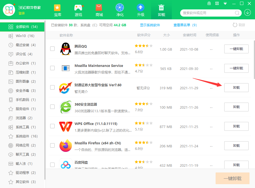Select 压缩刻录 (1) category
255x188 pixels.
[22, 72]
